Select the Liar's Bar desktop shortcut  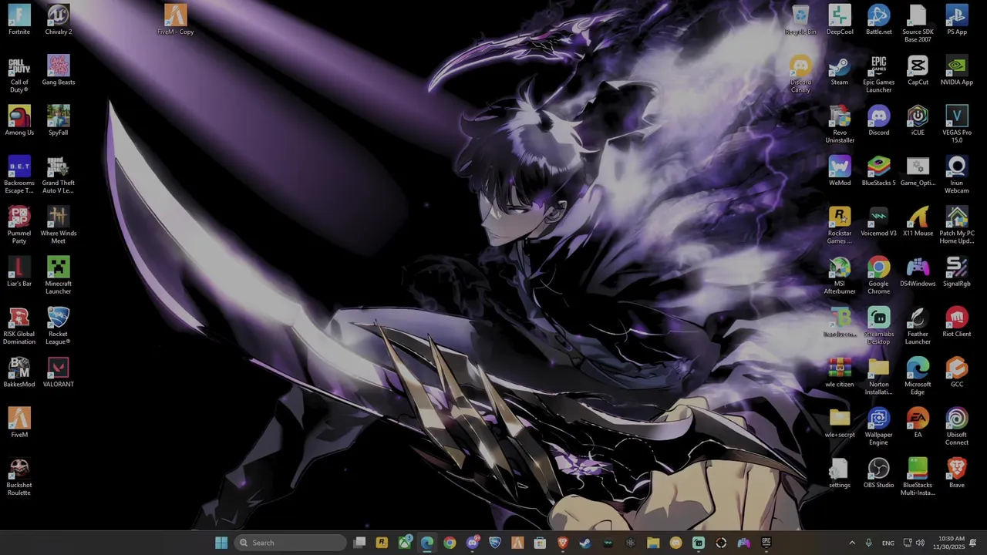click(x=19, y=271)
